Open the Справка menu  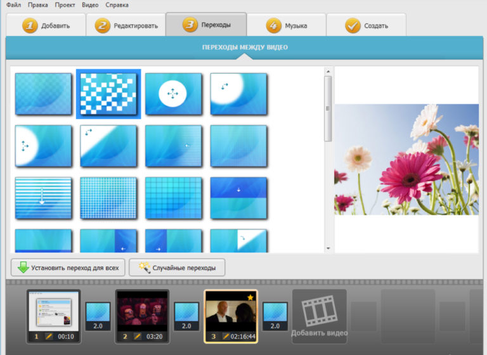coord(117,5)
